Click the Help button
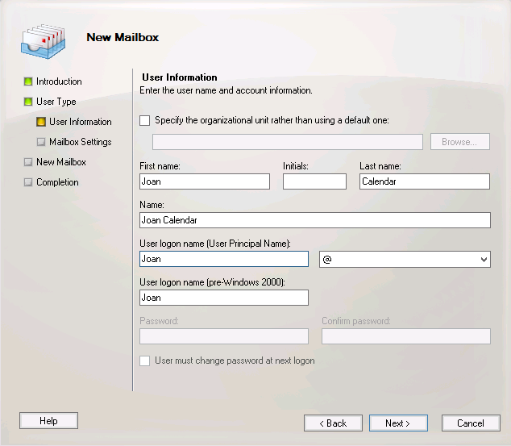 coord(48,420)
